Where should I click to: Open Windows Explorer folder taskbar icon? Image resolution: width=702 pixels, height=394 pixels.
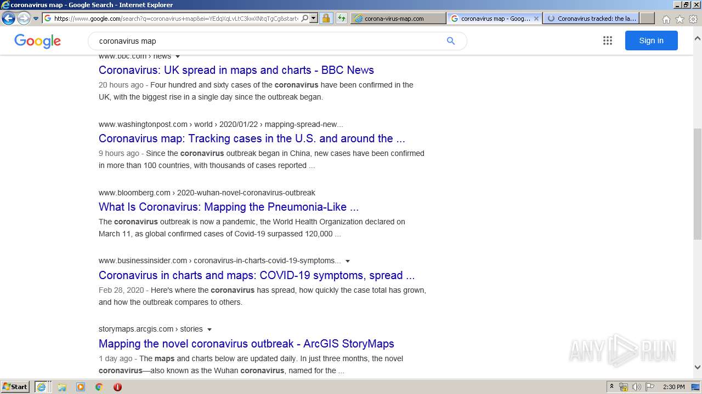[x=62, y=387]
